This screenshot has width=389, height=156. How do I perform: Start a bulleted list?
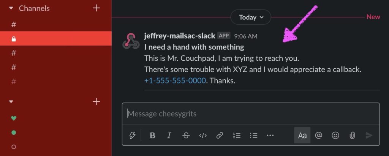pos(253,136)
